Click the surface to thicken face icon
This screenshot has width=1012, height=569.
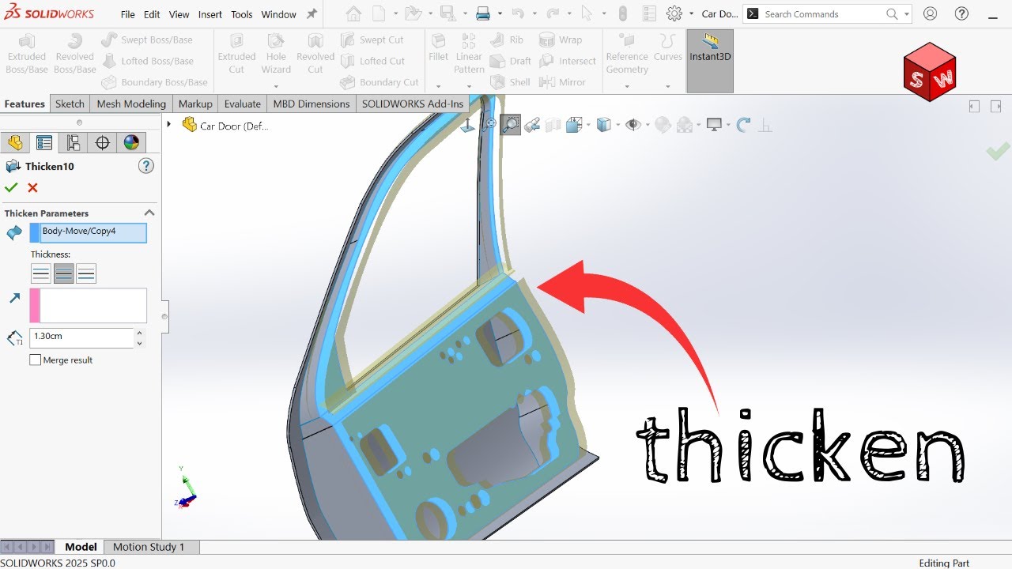tap(14, 232)
